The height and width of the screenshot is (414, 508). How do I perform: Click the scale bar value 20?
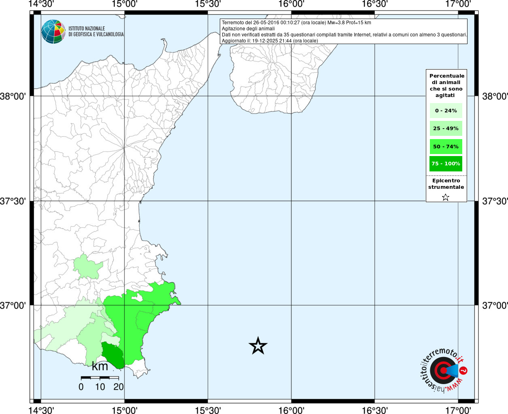click(119, 387)
